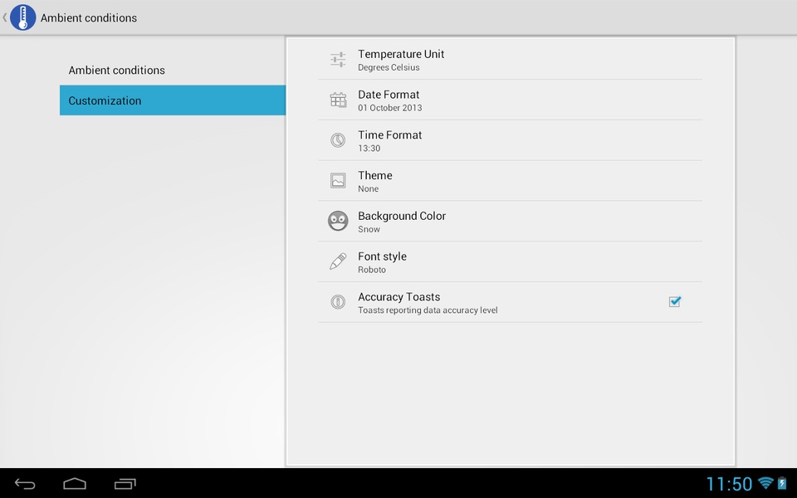This screenshot has width=797, height=498.
Task: Click the 'None' theme value
Action: 368,188
